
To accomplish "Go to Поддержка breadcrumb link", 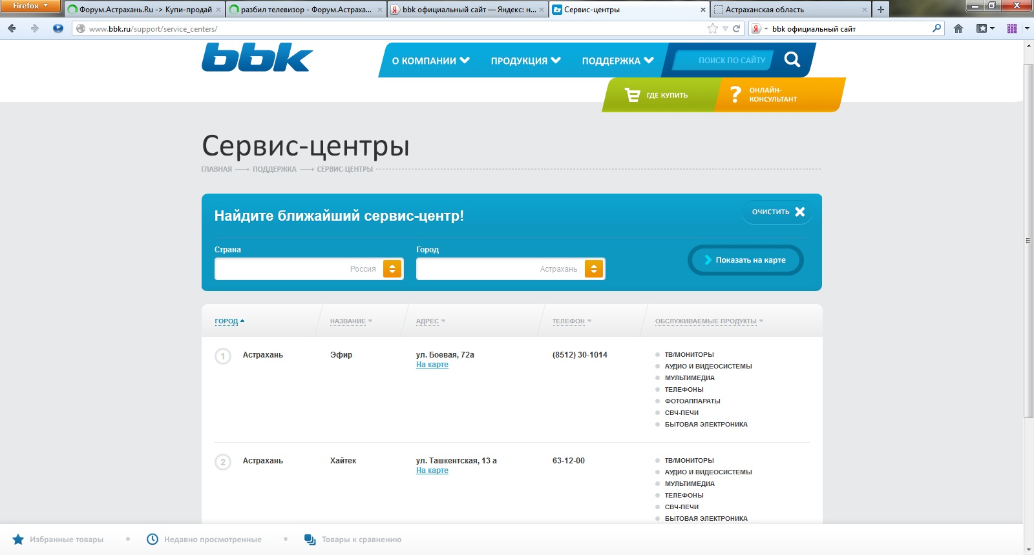I will tap(275, 169).
